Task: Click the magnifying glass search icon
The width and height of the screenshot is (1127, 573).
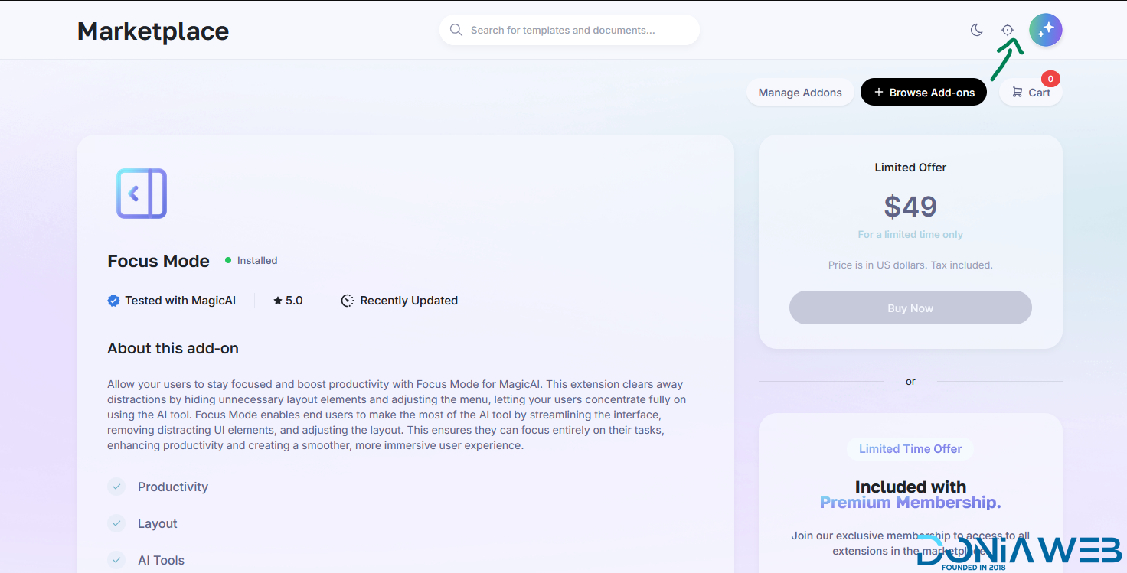Action: [x=456, y=30]
